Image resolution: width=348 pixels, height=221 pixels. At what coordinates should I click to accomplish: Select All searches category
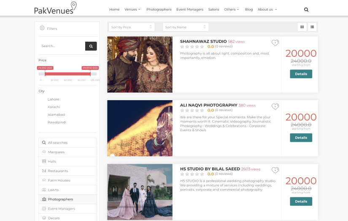67,143
